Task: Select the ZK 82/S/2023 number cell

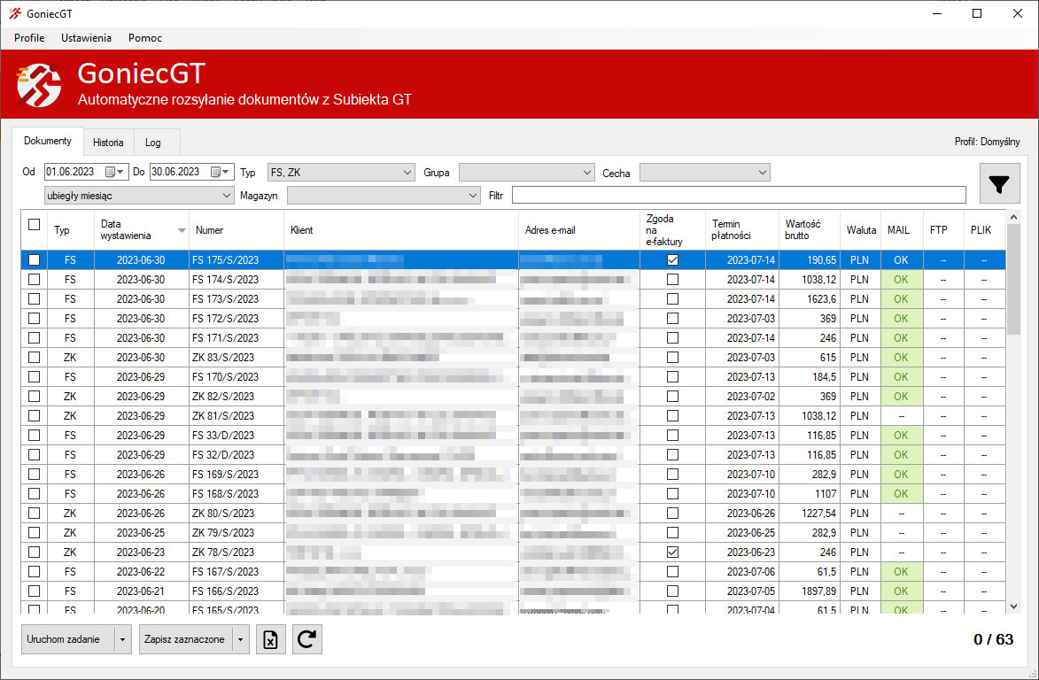Action: coord(236,397)
